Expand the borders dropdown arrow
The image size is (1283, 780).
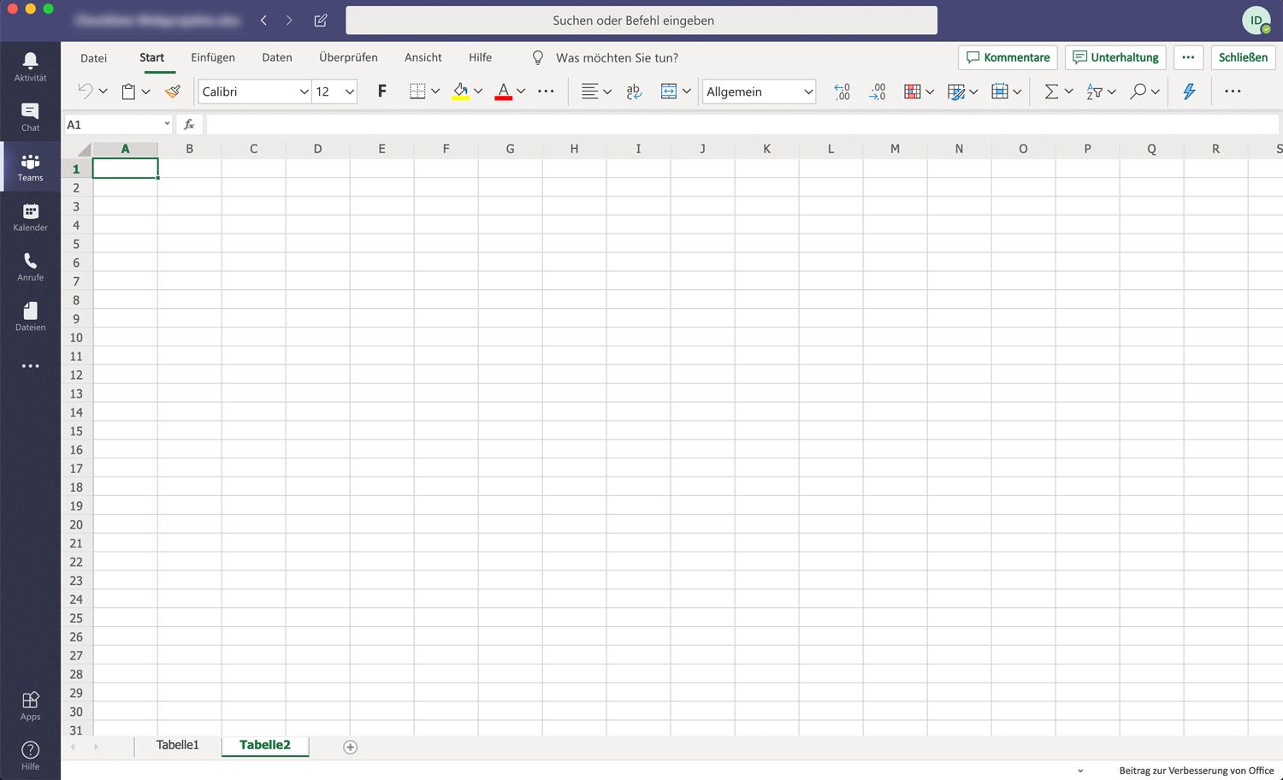pos(435,92)
